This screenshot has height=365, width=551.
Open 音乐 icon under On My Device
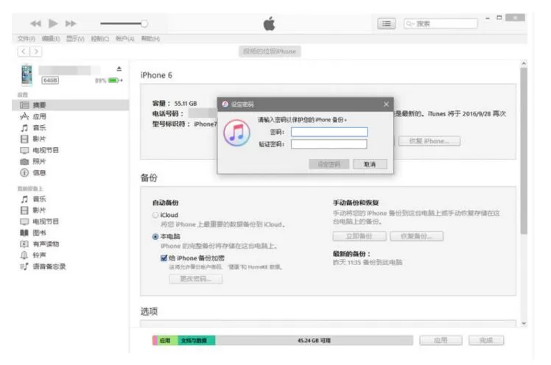coord(24,199)
